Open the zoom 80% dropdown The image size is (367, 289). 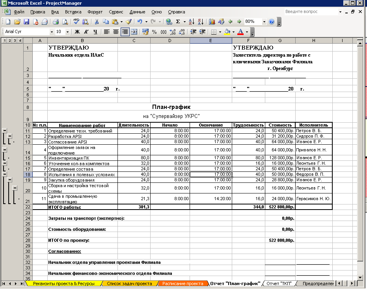[x=264, y=22]
